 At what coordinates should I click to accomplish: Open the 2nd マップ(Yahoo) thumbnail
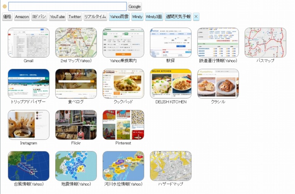point(76,43)
